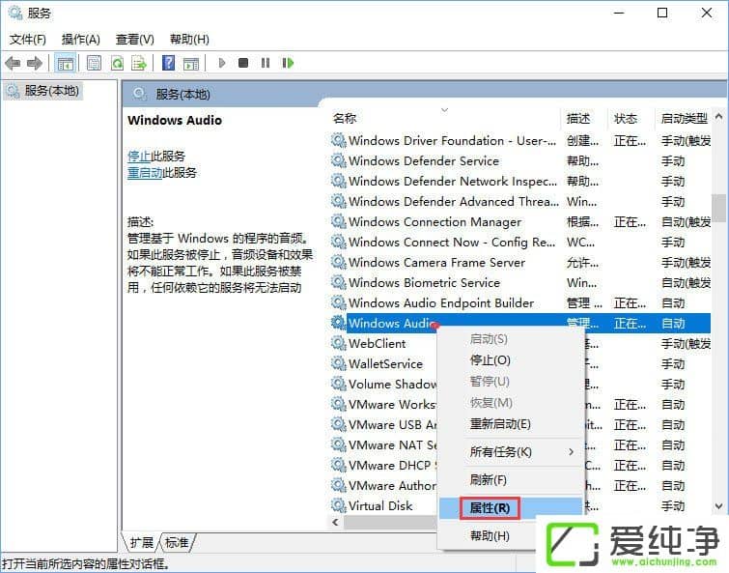Click the vertical scrollbar down arrow
Image resolution: width=729 pixels, height=573 pixels.
(x=718, y=506)
